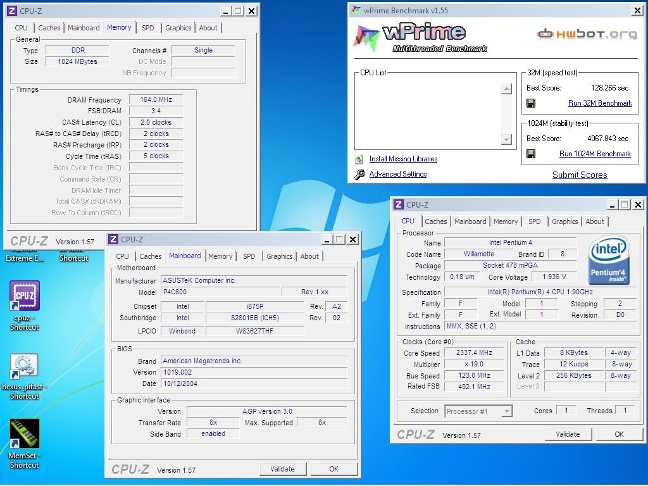Close the wPrime Benchmark window
This screenshot has height=486, width=648.
637,11
